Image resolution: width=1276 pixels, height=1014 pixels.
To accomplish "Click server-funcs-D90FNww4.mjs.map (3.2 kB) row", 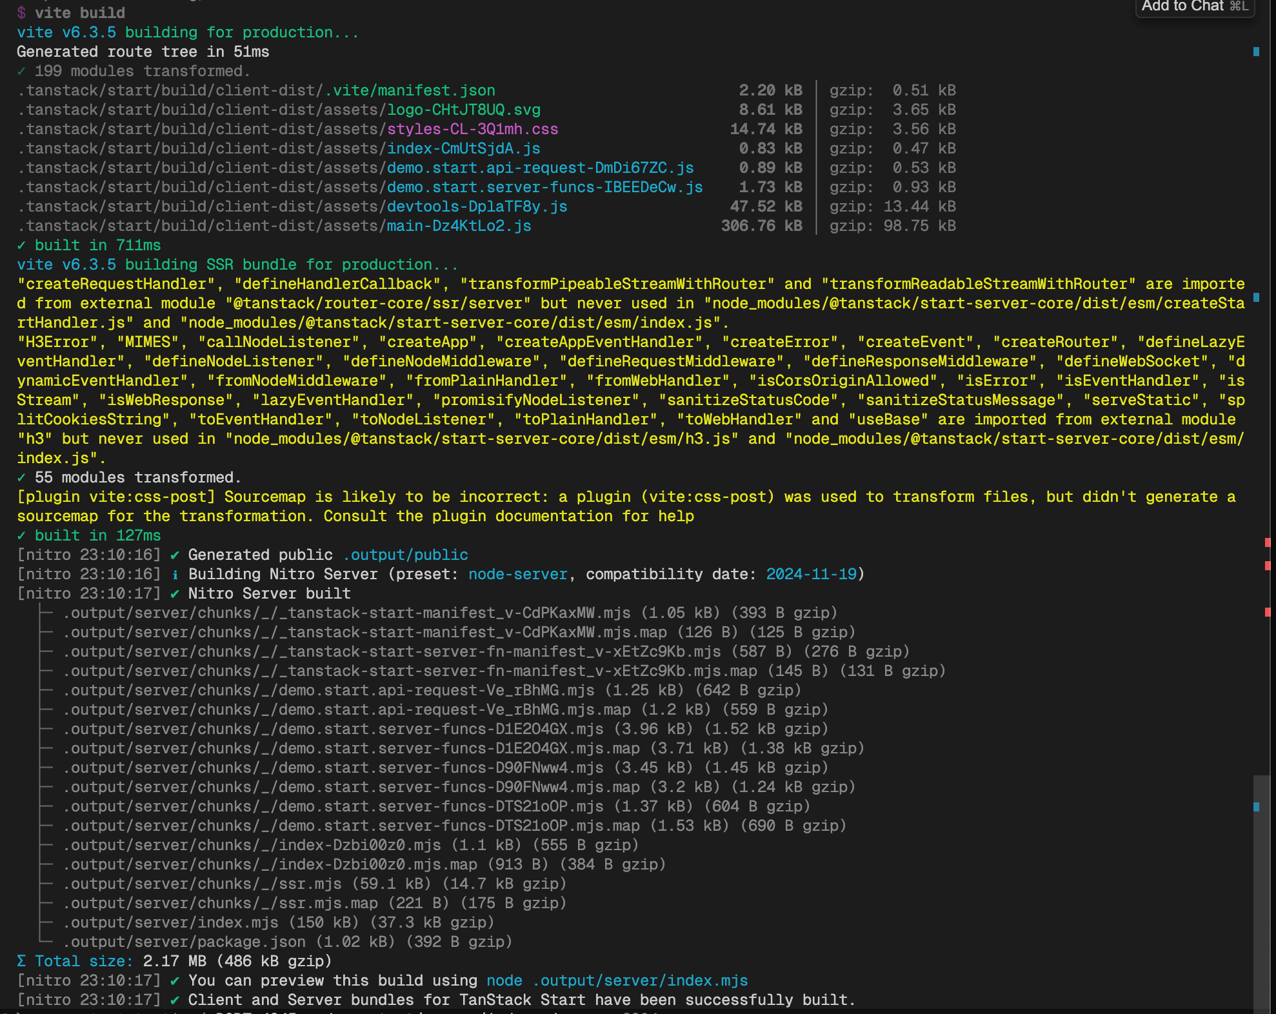I will click(x=459, y=787).
